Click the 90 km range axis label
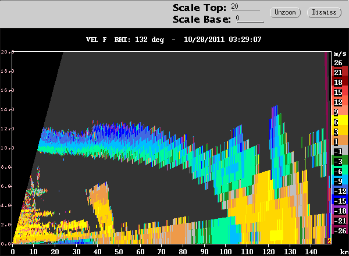This screenshot has width=349, height=256. tap(204, 252)
